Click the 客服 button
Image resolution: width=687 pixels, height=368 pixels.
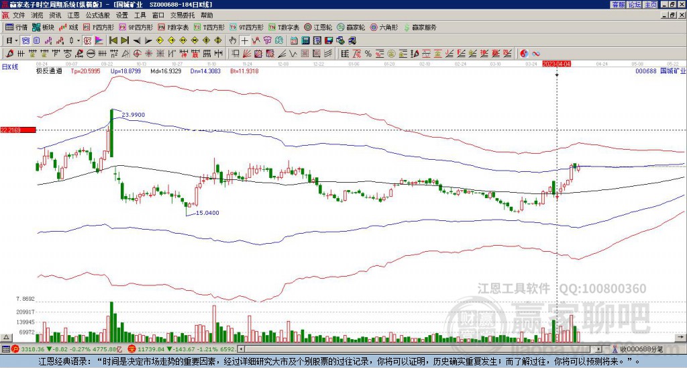(x=618, y=5)
